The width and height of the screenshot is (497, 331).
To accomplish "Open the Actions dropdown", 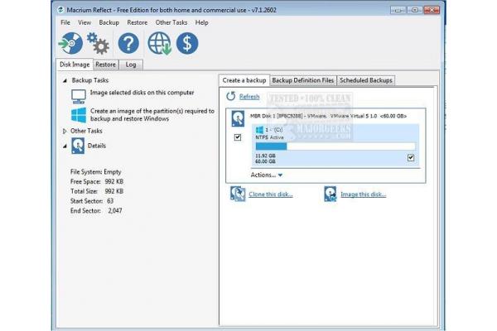I will [266, 175].
